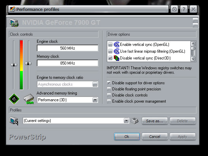Screen dimensions: 208x156
Task: Click the Save as... button
Action: tap(155, 121)
